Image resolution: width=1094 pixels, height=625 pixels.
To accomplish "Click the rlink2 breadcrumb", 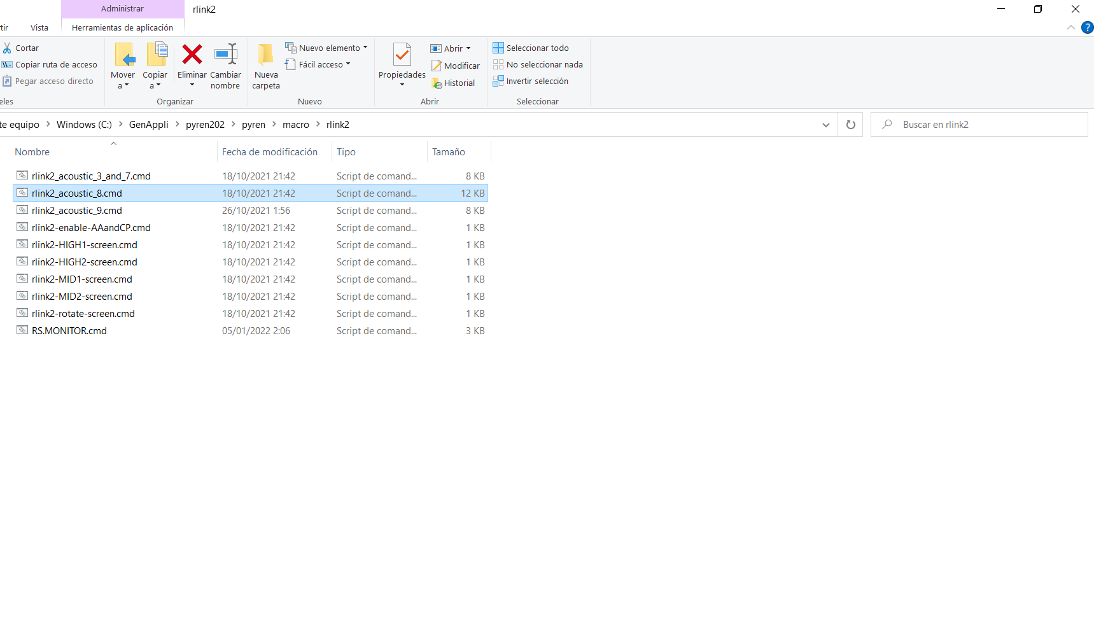I will click(338, 125).
